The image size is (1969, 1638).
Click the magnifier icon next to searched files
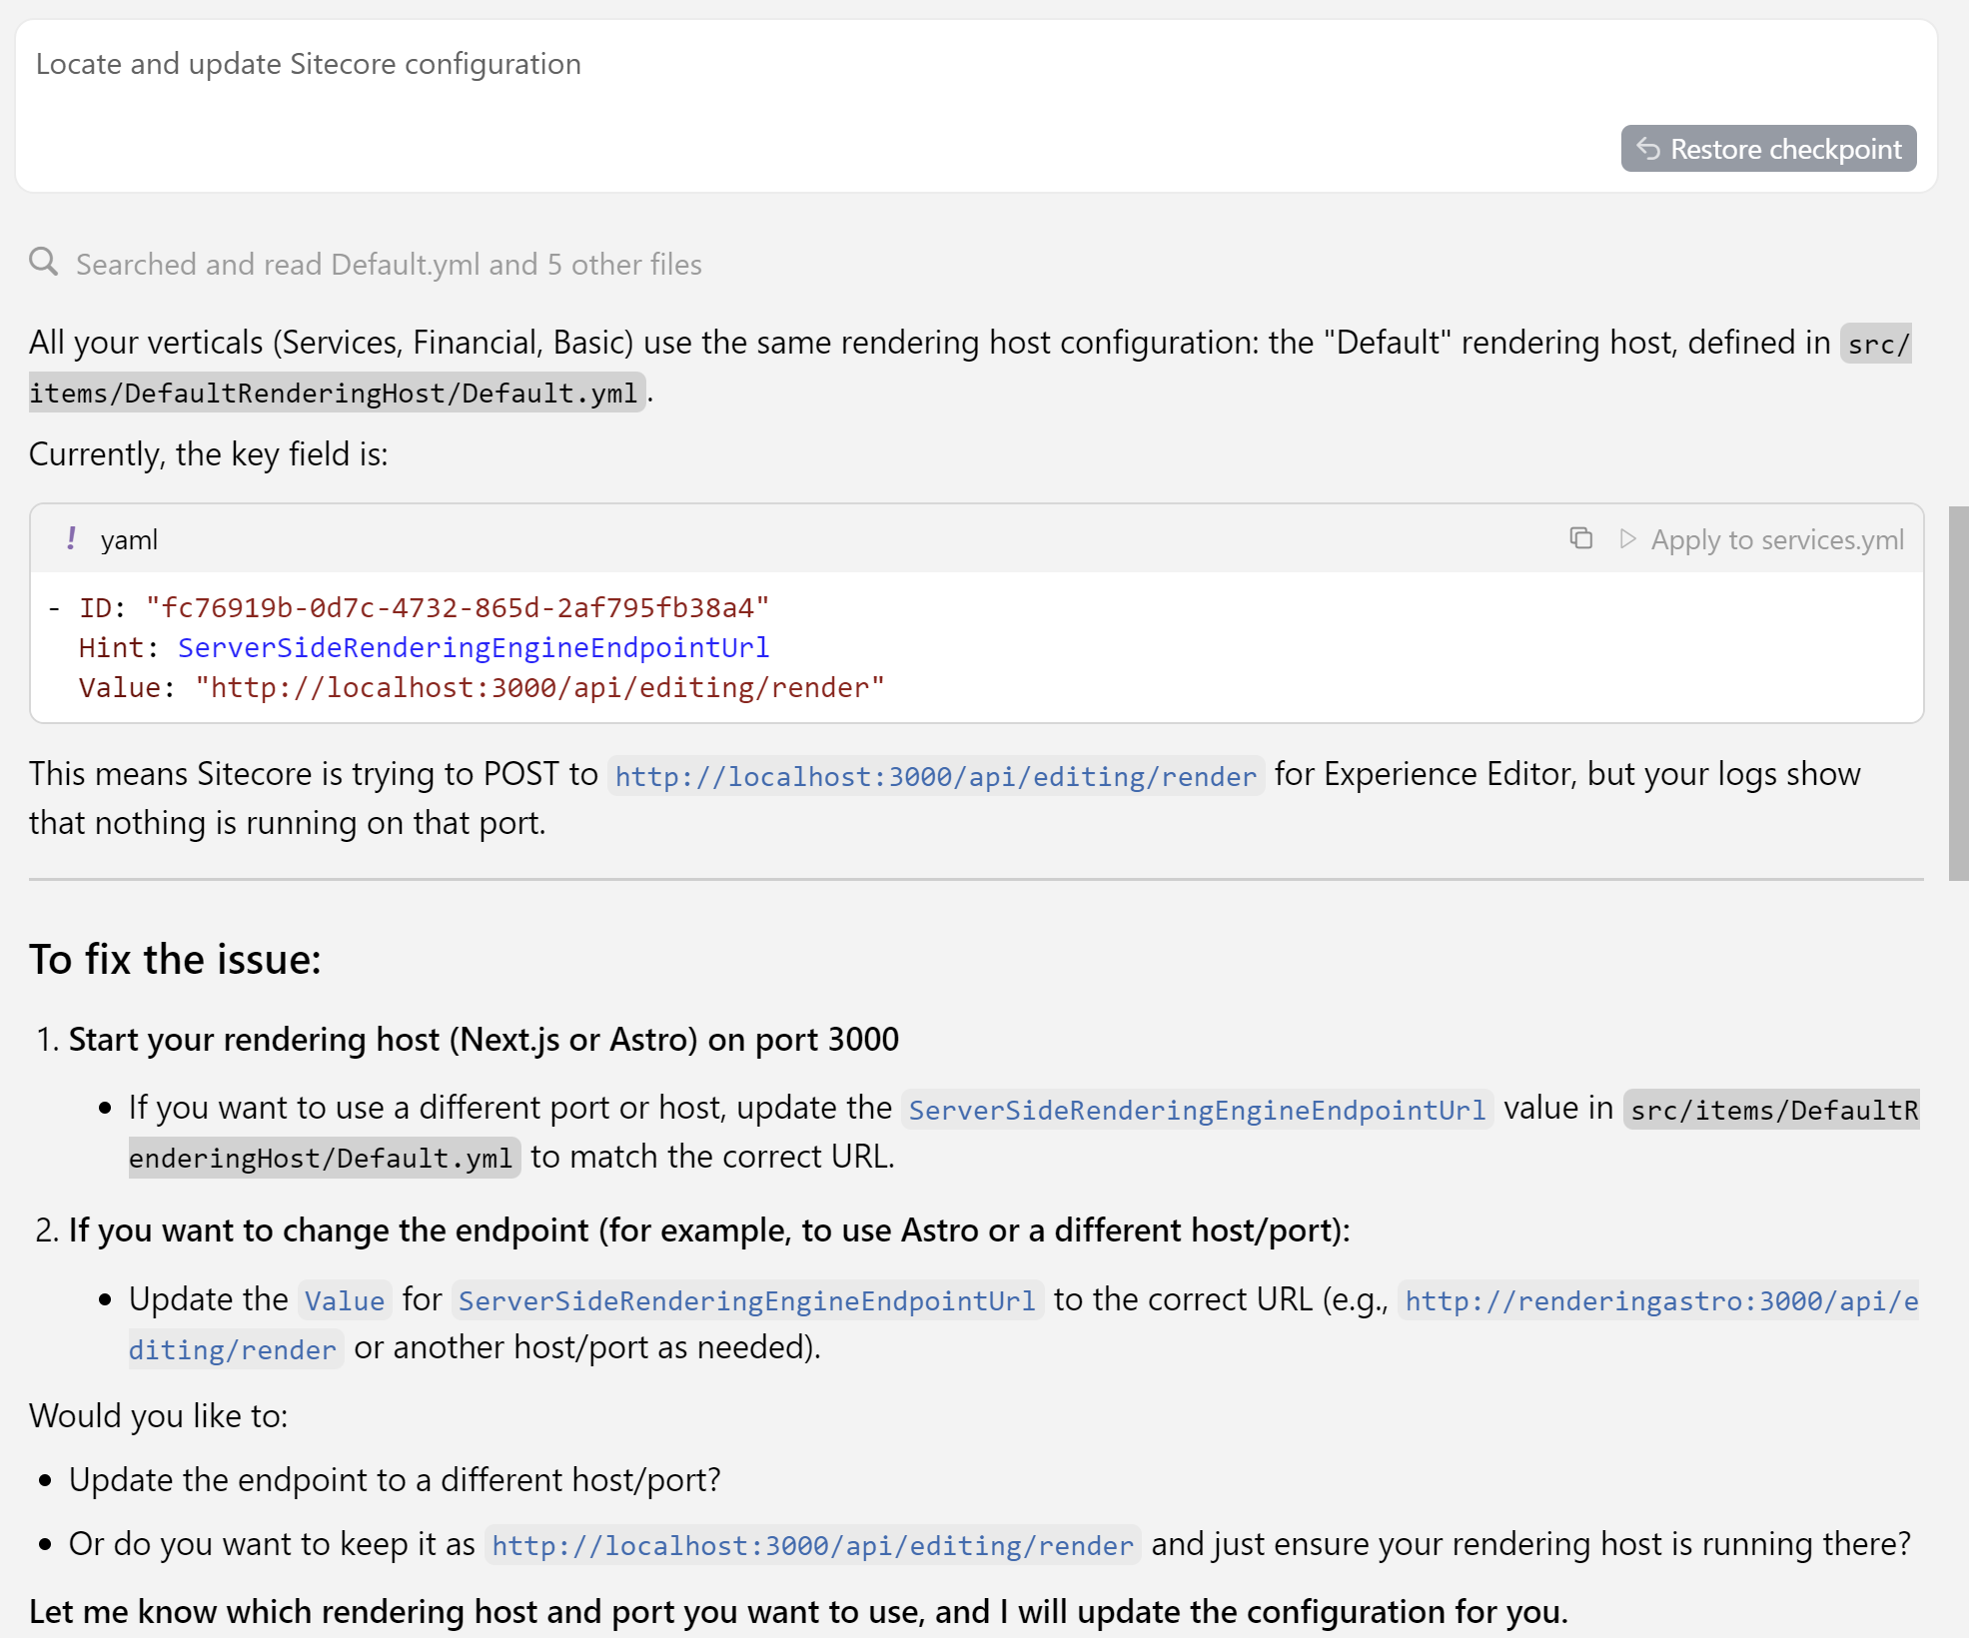(x=44, y=263)
